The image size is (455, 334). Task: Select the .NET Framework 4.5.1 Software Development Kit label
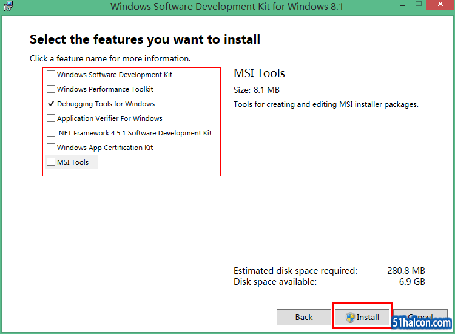[134, 133]
